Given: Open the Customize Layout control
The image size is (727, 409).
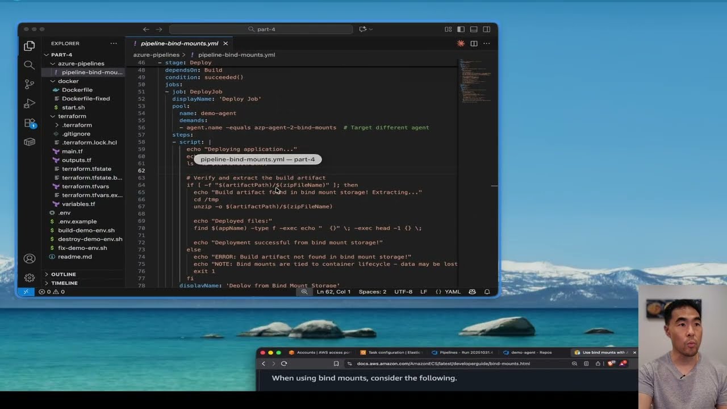Looking at the screenshot, I should tap(448, 29).
